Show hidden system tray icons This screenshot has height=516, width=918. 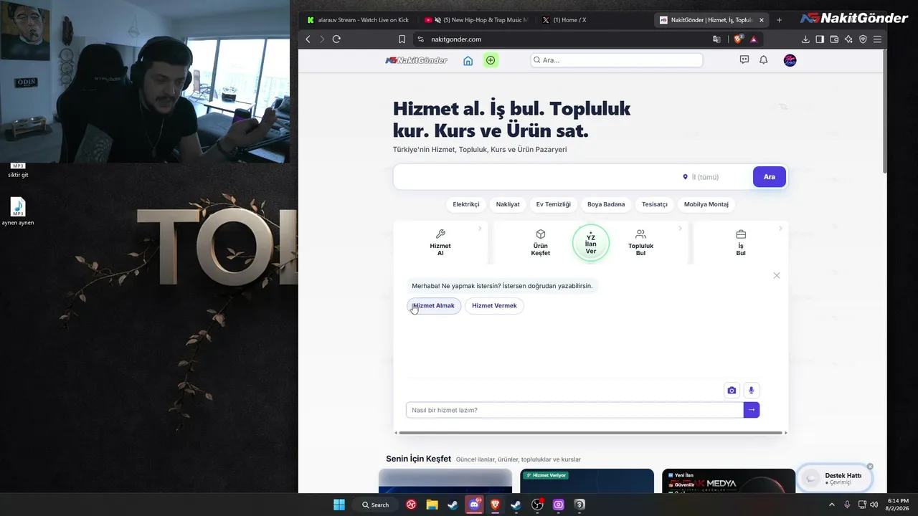point(832,505)
